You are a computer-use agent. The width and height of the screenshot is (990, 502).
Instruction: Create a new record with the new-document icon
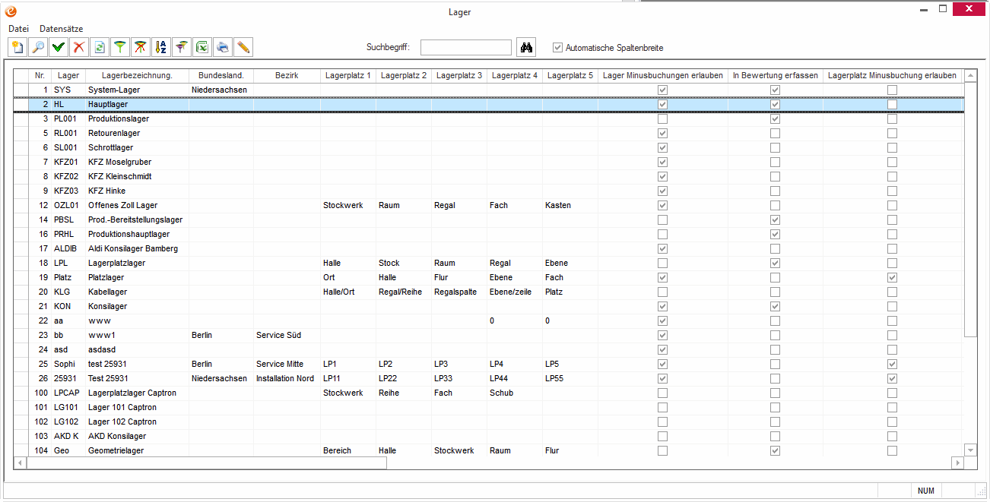click(x=17, y=47)
